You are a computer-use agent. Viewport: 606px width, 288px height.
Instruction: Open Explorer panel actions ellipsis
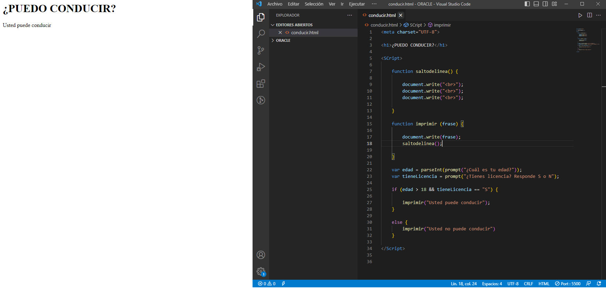[350, 15]
